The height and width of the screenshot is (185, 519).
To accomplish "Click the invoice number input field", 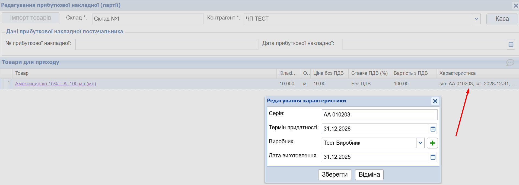I will [x=167, y=44].
